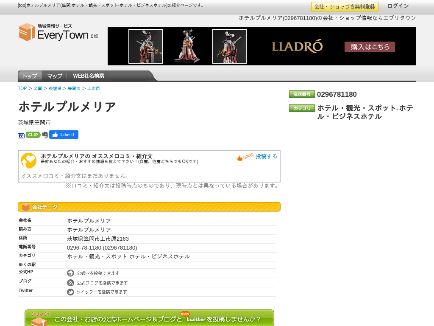Click 茨城県 in the breadcrumb
The height and width of the screenshot is (326, 434).
tap(55, 88)
